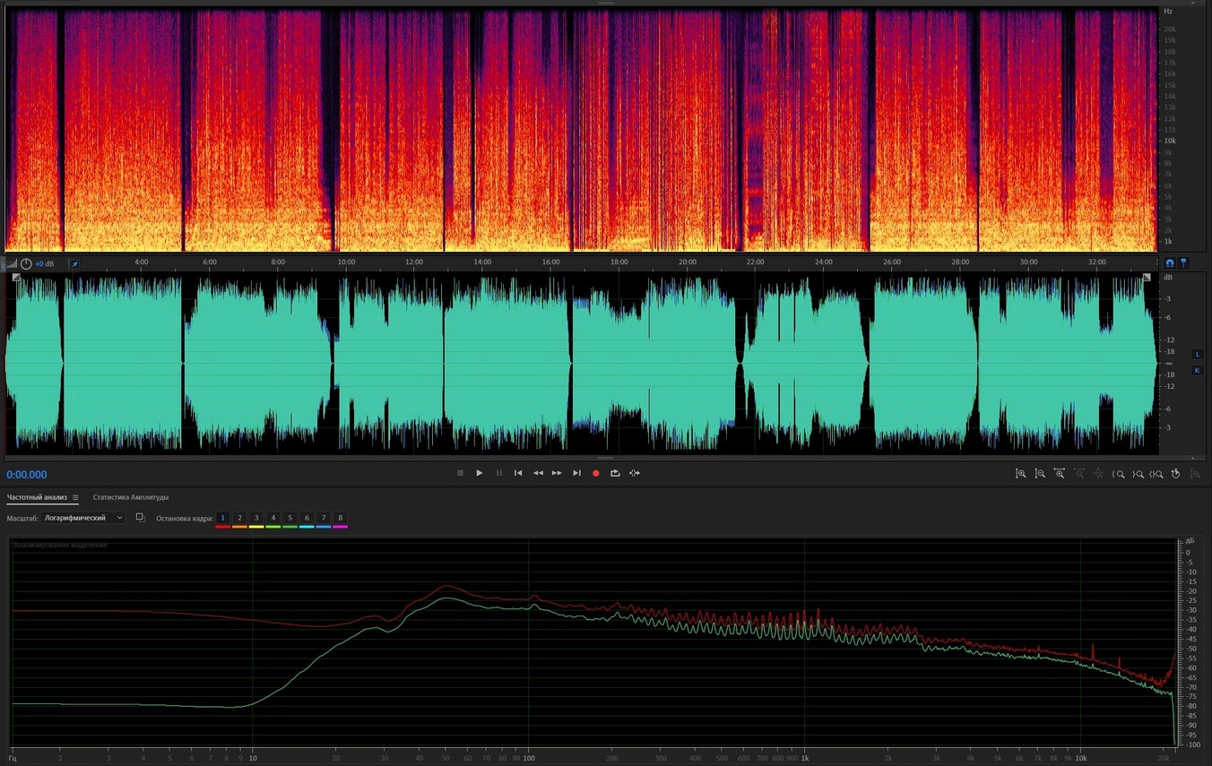Toggle Loop Playback icon
The height and width of the screenshot is (766, 1212).
615,473
